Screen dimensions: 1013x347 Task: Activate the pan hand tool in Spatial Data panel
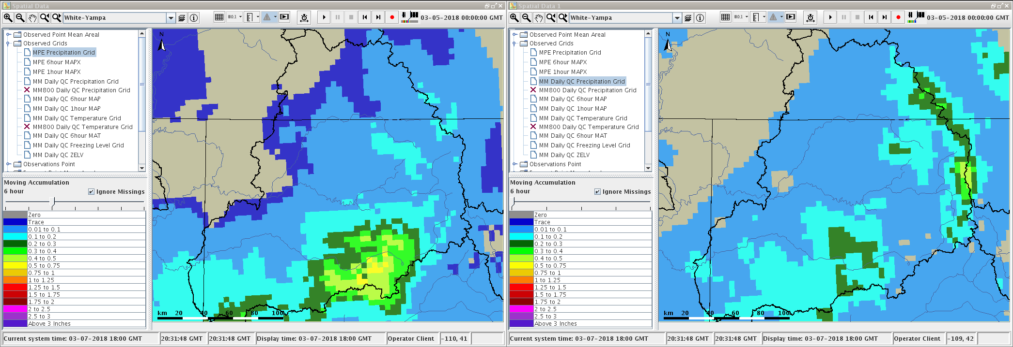32,18
